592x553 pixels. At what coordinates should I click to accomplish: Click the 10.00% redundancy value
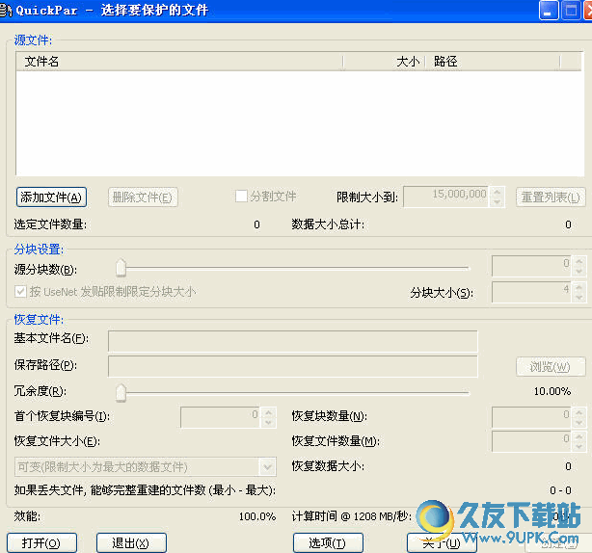point(552,391)
